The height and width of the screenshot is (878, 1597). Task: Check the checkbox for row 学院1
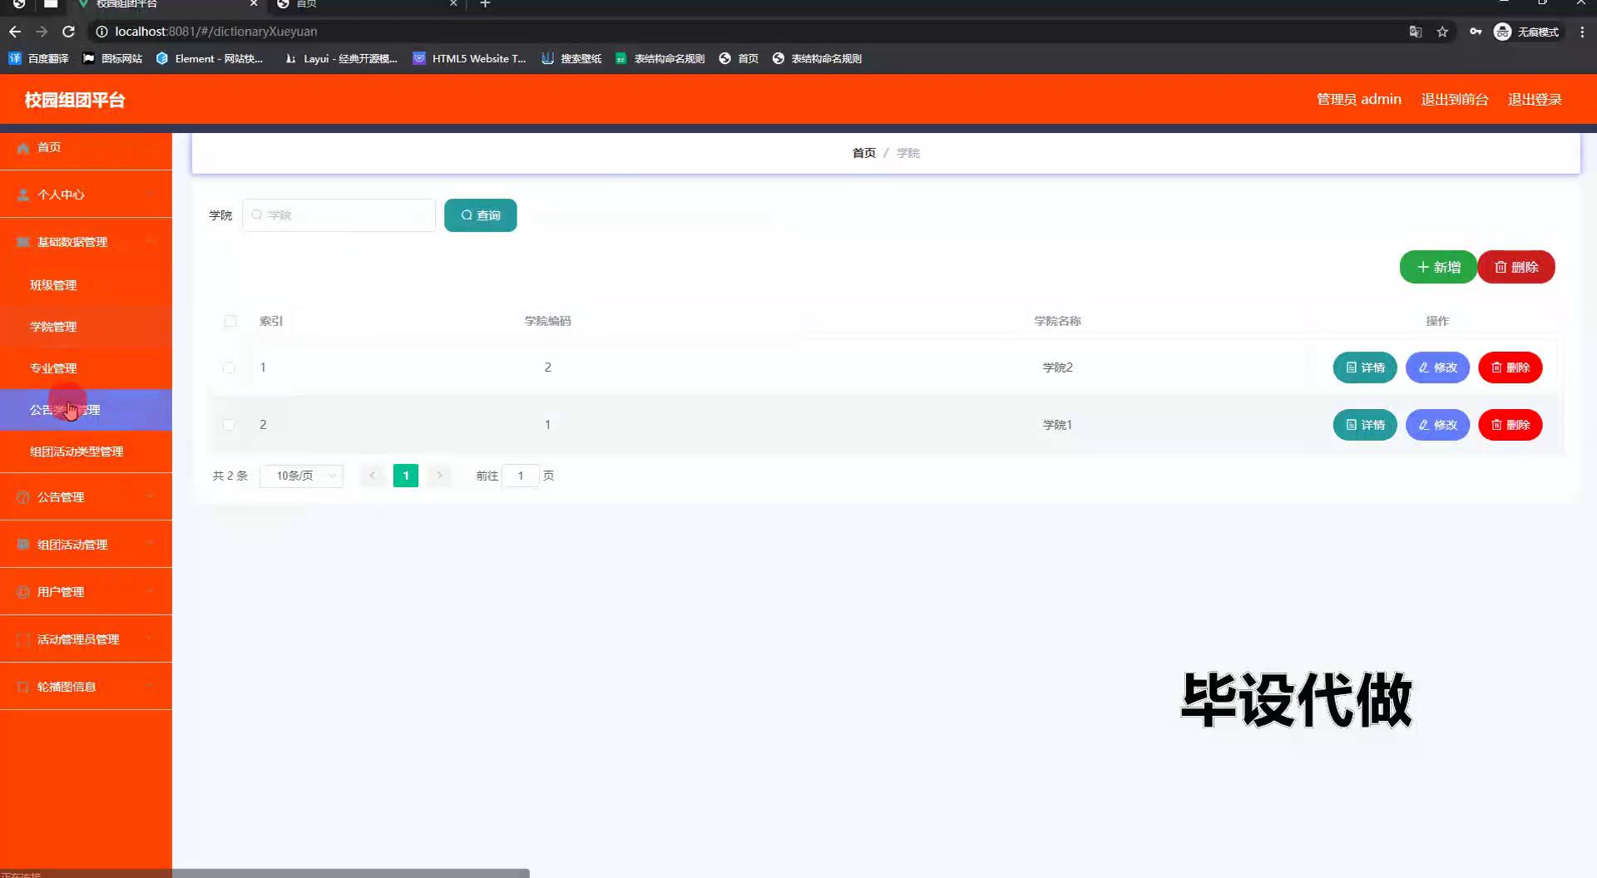coord(229,425)
